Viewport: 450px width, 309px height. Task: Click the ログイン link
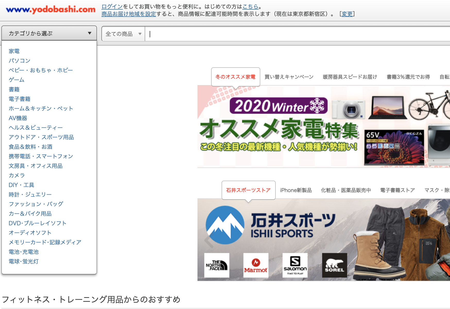[112, 6]
